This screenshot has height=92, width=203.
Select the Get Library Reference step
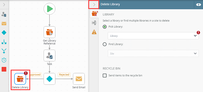[x=49, y=32]
